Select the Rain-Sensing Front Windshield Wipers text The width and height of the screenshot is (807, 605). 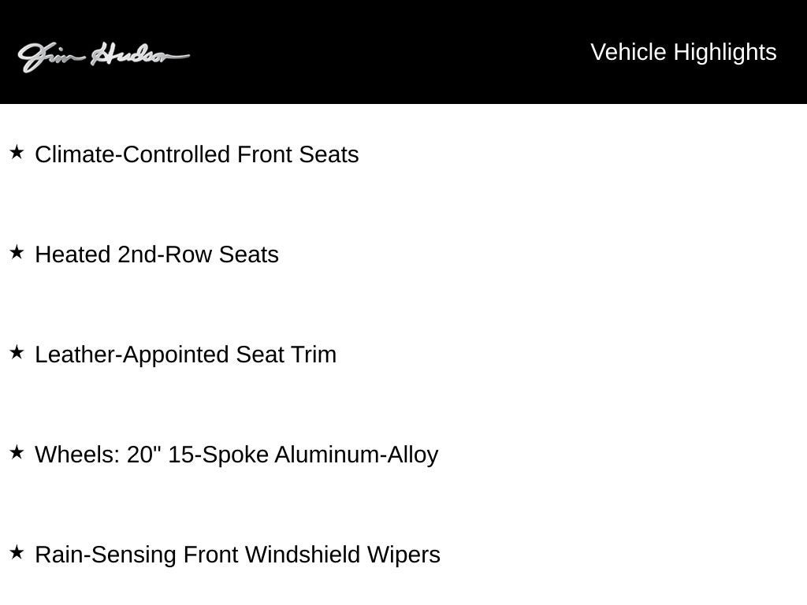237,555
